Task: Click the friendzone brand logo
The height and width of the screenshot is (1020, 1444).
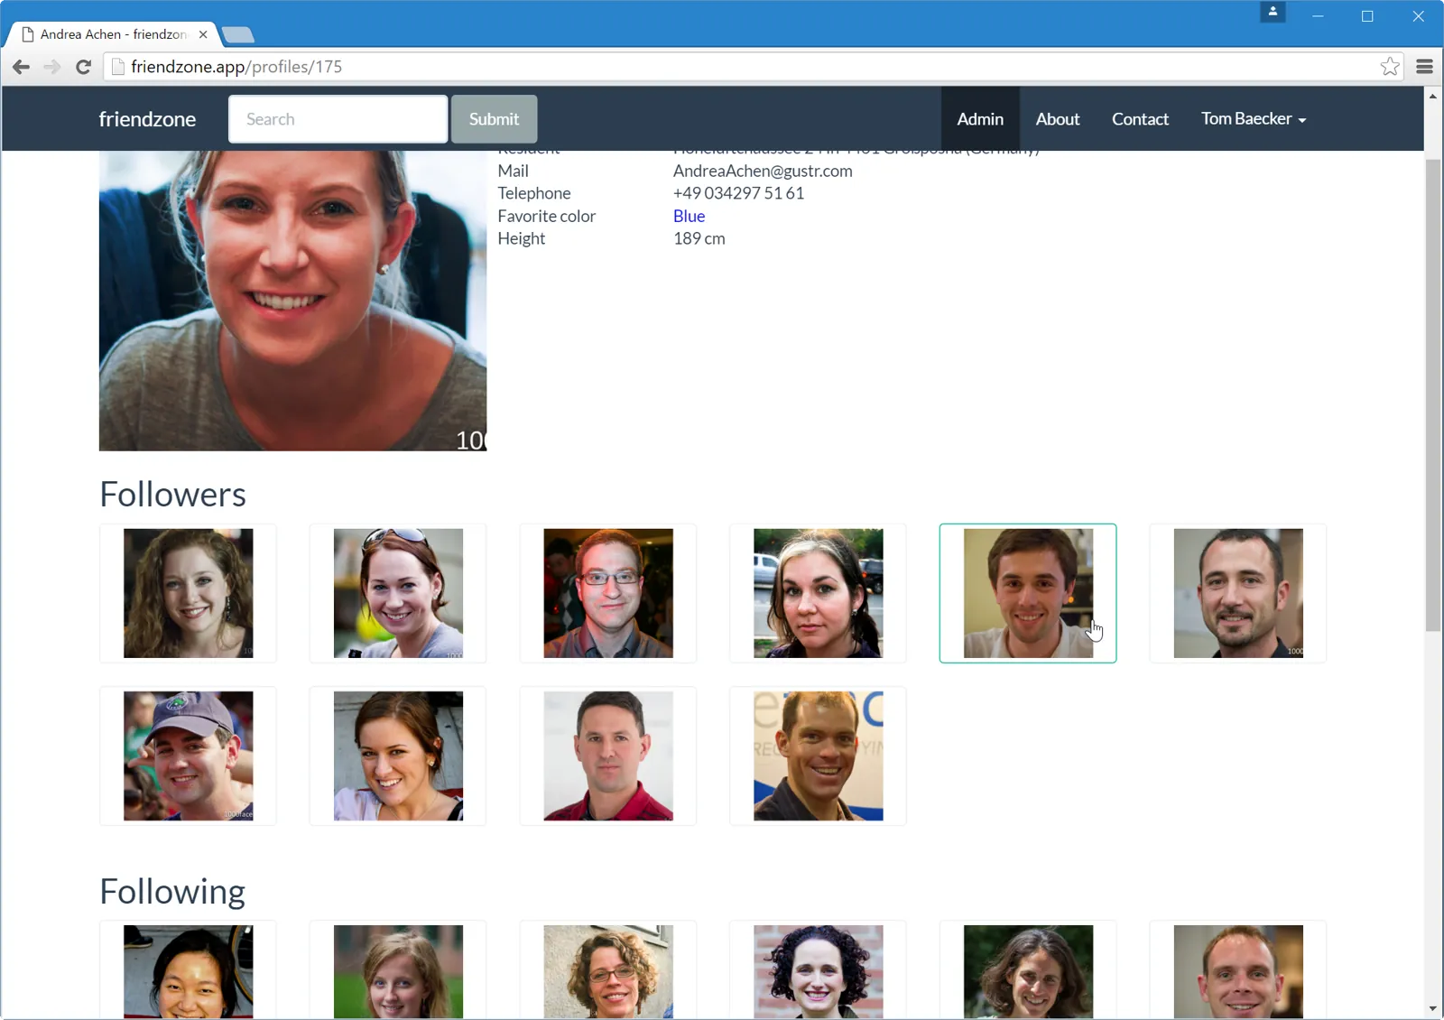Action: [147, 119]
